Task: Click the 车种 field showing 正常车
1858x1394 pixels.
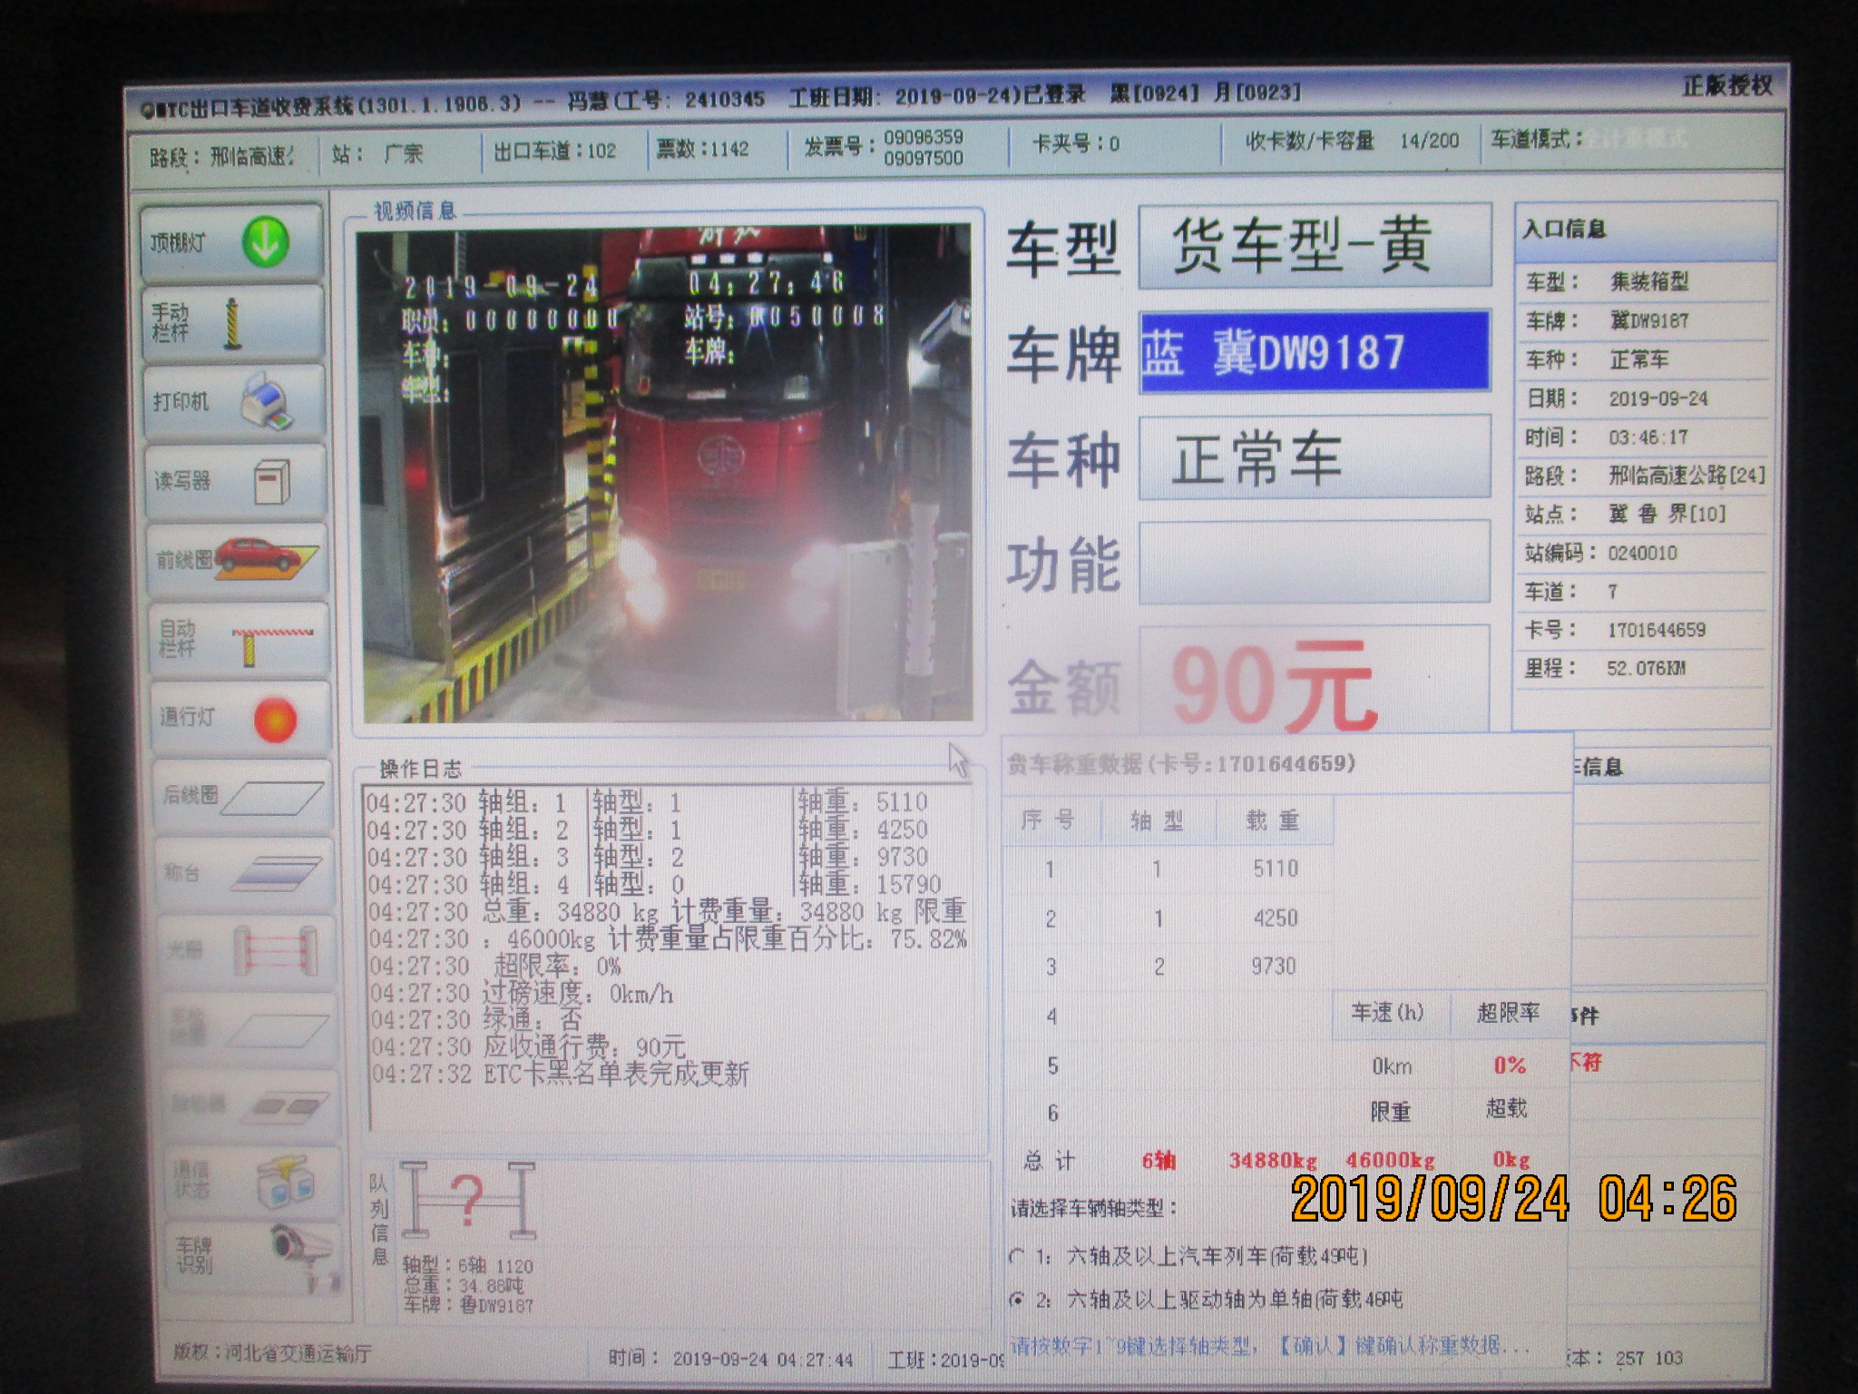Action: [1315, 457]
